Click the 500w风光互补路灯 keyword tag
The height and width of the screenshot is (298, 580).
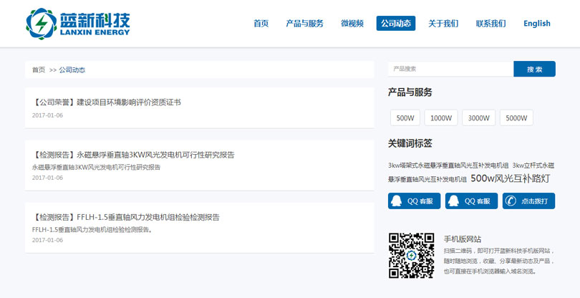tap(510, 178)
